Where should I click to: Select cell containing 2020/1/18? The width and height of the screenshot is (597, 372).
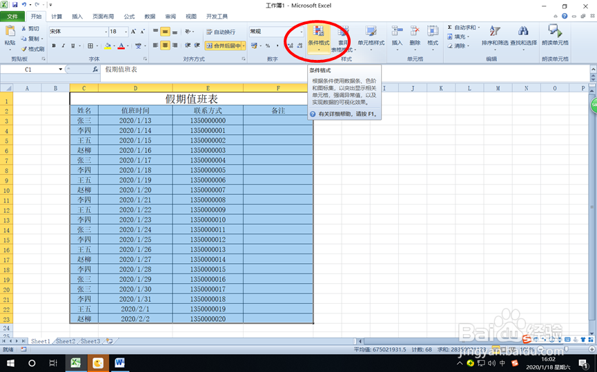tap(135, 170)
